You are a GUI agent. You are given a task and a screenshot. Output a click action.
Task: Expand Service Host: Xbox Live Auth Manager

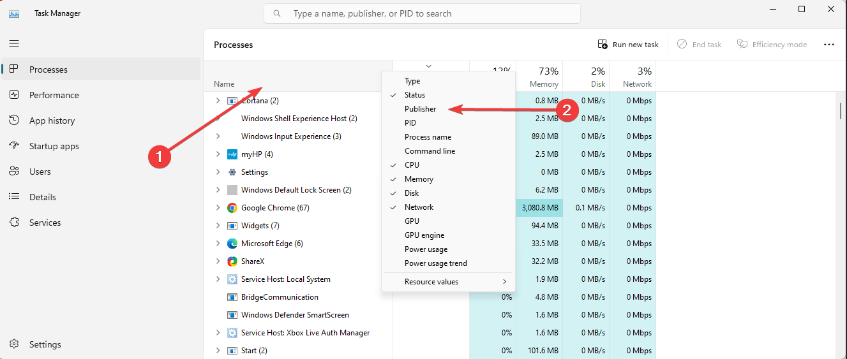pyautogui.click(x=218, y=333)
